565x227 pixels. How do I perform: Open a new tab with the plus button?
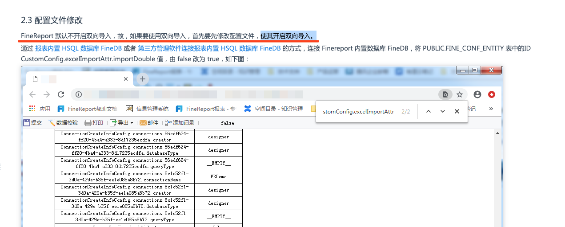pyautogui.click(x=142, y=79)
